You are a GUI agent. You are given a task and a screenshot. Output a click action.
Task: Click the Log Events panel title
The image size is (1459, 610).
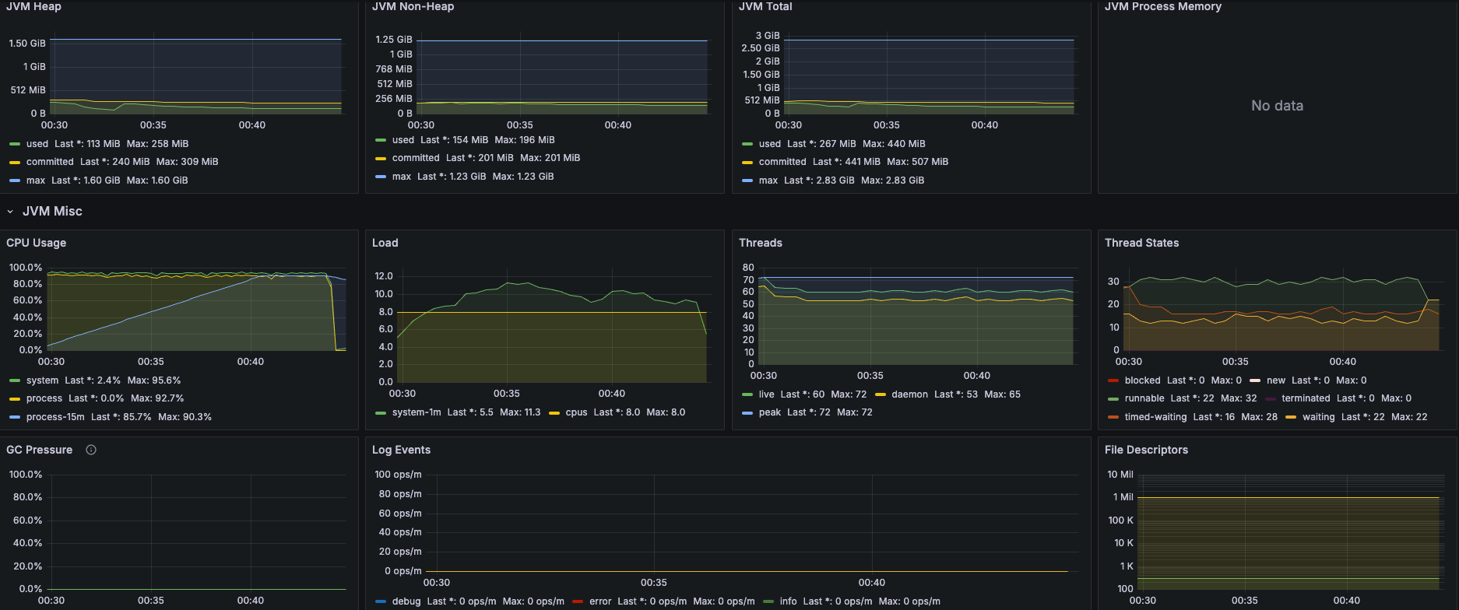click(401, 450)
